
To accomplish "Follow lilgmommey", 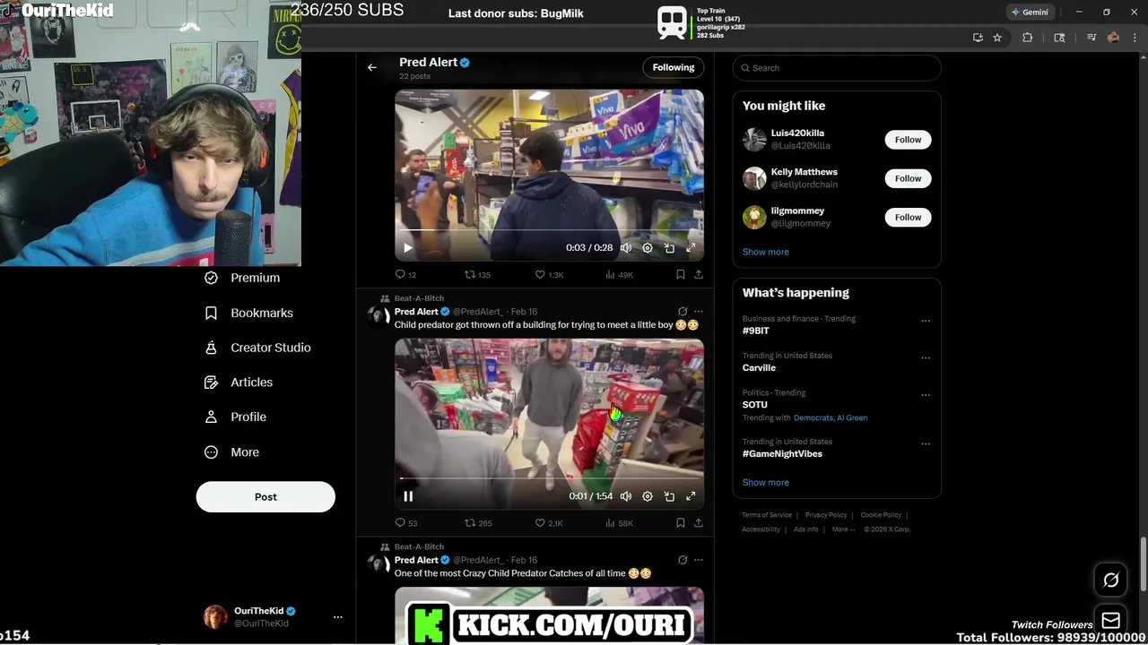I will [908, 217].
